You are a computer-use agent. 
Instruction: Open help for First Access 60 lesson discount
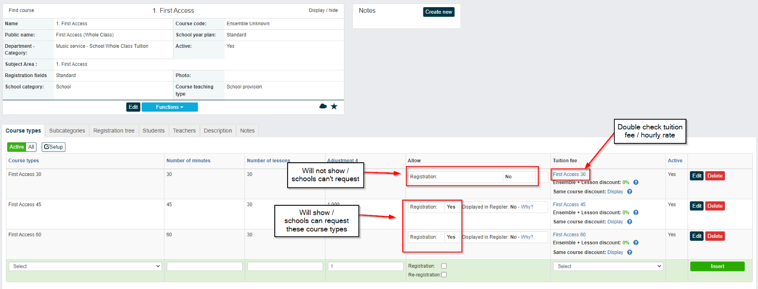coord(636,243)
